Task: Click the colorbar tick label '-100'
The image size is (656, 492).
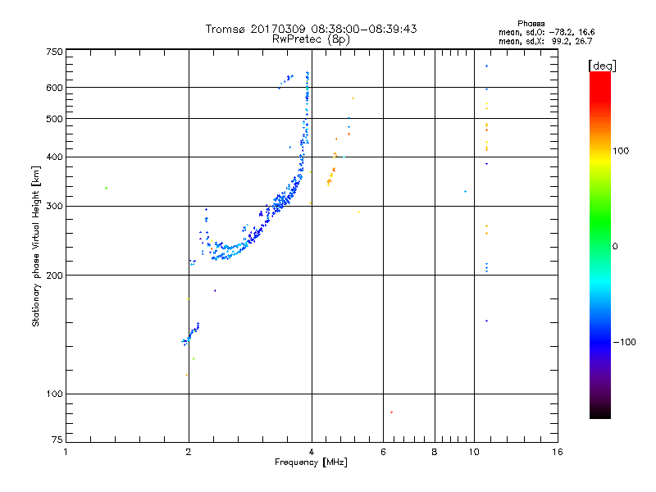Action: [x=624, y=342]
